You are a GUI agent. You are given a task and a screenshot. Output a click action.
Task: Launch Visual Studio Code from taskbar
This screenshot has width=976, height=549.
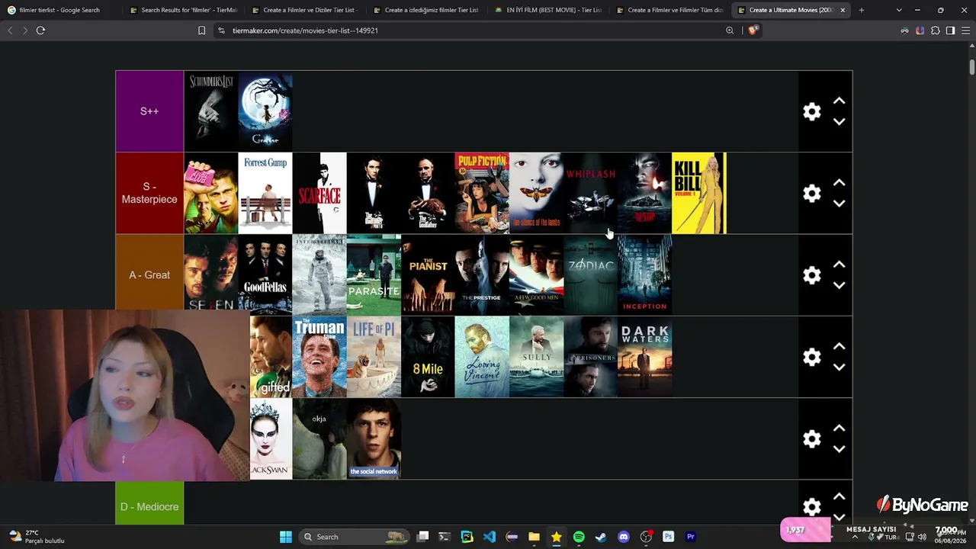coord(490,537)
